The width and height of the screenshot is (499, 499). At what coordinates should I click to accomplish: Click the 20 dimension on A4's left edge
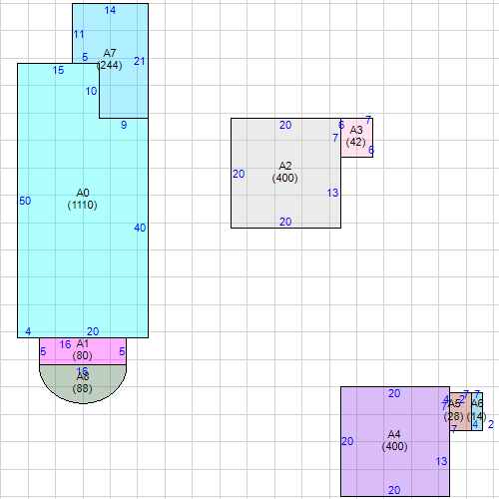tap(347, 441)
